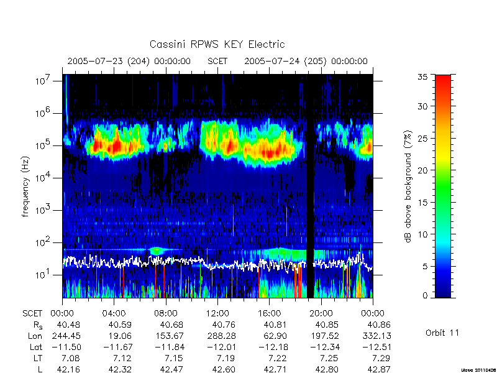Click the 20 value on the color scale
497x373 pixels.
(423, 170)
